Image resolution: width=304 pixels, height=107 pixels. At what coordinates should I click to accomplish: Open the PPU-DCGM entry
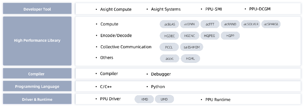coord(260,9)
